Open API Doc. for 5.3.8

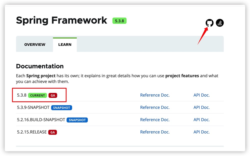pos(201,95)
